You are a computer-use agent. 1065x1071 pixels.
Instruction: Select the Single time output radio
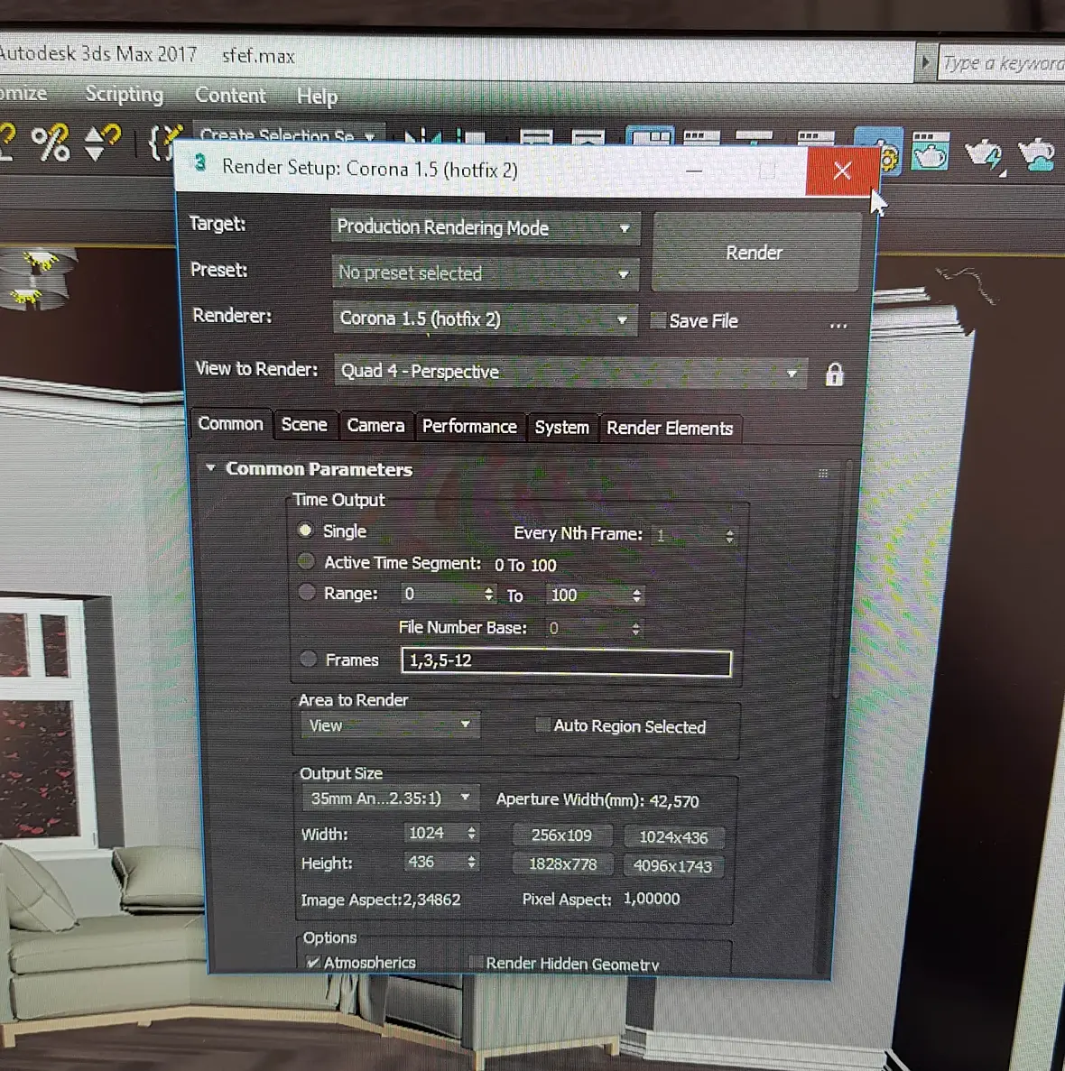coord(305,531)
